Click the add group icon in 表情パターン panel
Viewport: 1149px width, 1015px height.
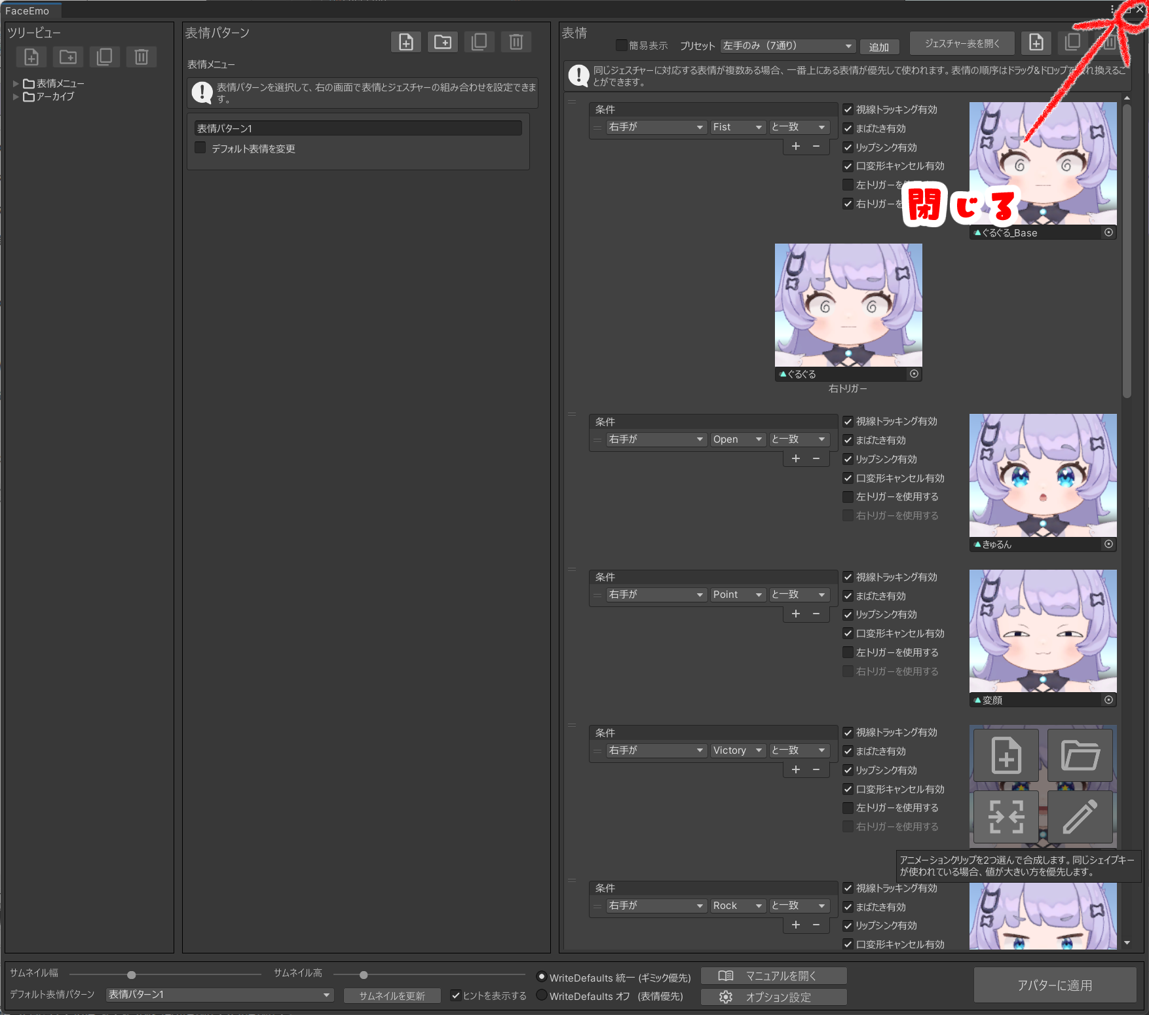tap(443, 42)
